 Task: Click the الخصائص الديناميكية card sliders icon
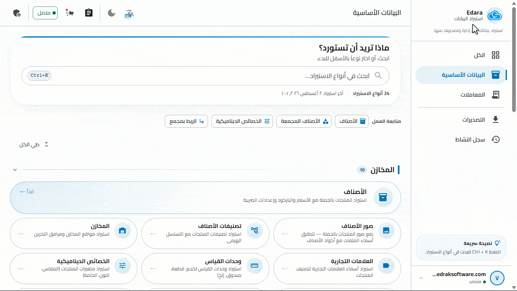(122, 266)
